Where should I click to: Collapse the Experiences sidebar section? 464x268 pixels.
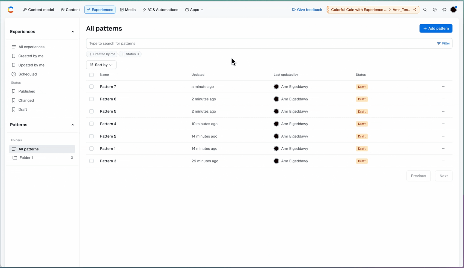pyautogui.click(x=73, y=32)
